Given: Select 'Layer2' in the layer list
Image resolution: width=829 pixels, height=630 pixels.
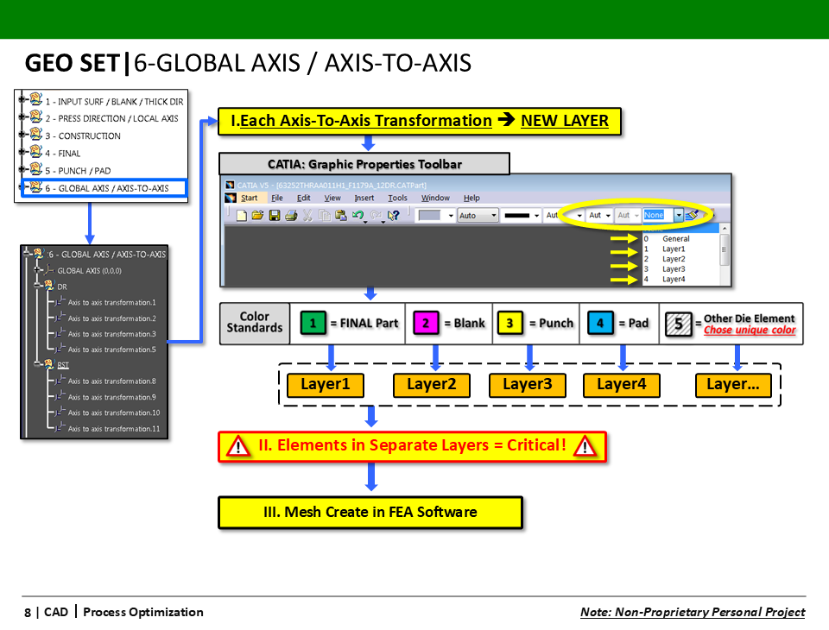Looking at the screenshot, I should (x=681, y=258).
